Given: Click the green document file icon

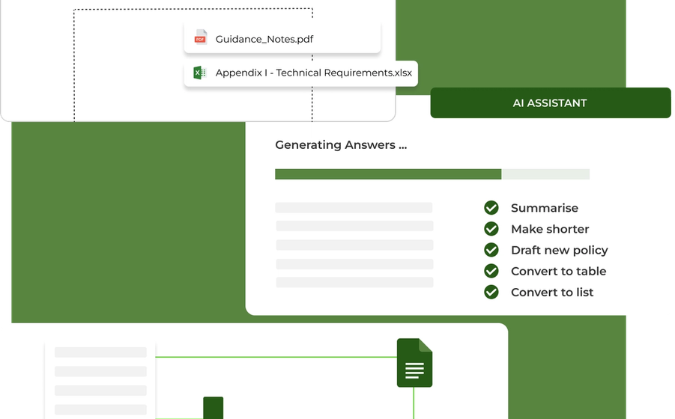Looking at the screenshot, I should click(414, 363).
